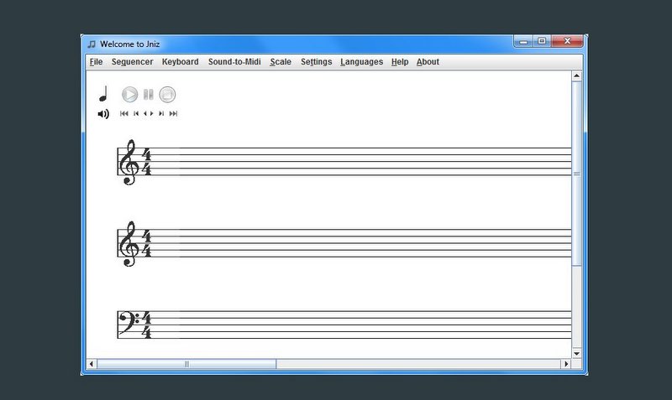Step back one note with the left arrow
Screen dimensions: 672x400
click(145, 113)
